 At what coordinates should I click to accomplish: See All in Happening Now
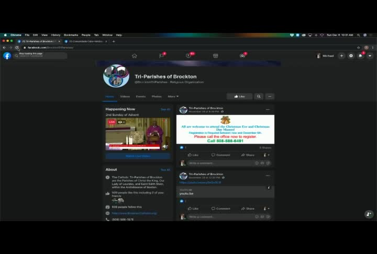point(165,109)
